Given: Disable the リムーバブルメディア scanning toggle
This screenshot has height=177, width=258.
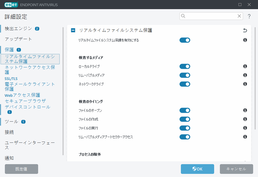Looking at the screenshot, I should (185, 75).
